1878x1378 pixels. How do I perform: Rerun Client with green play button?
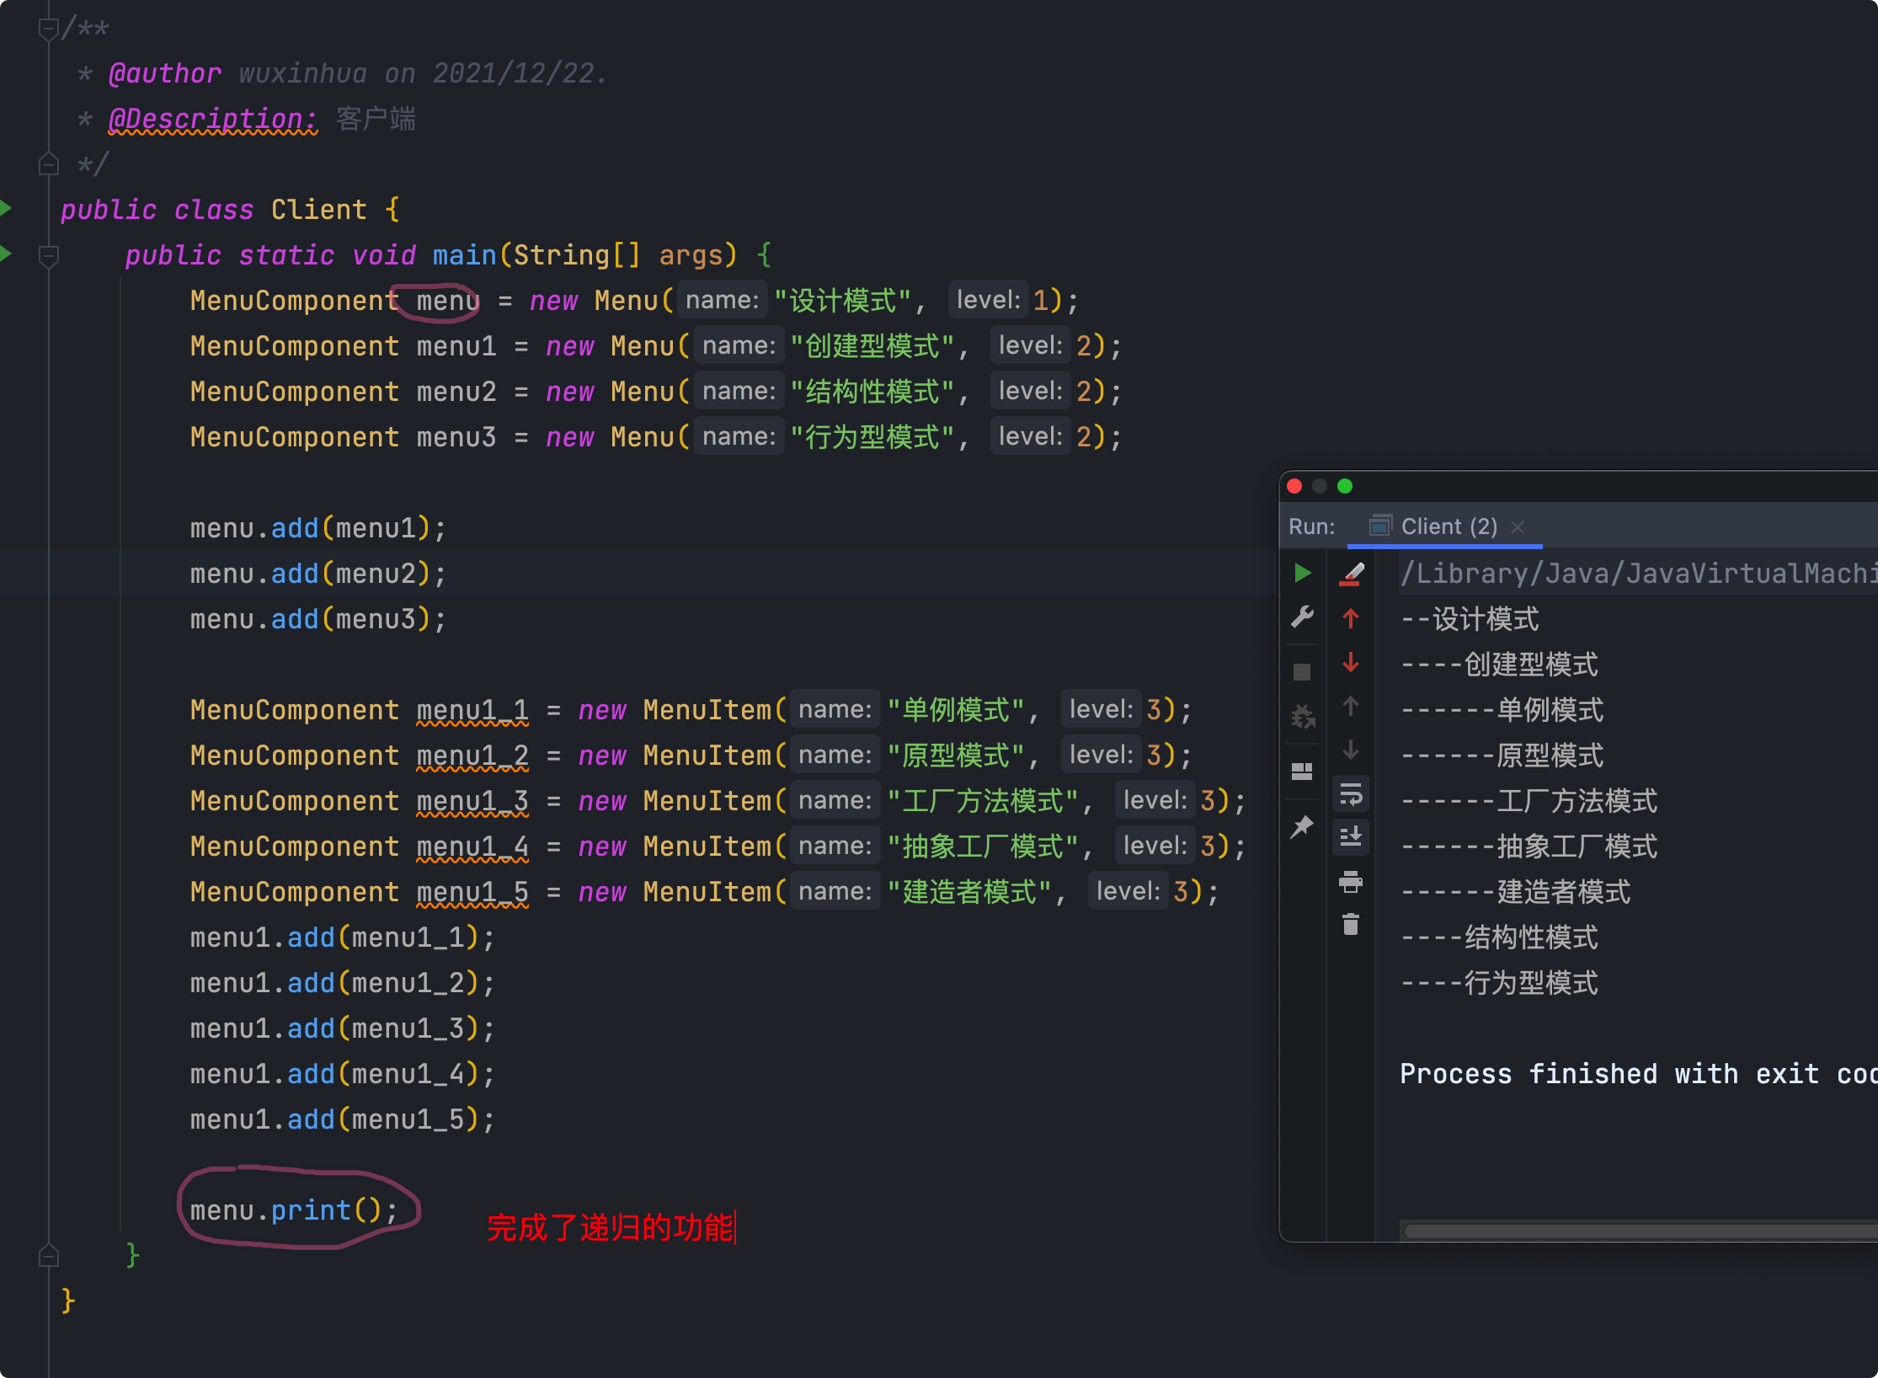(x=1302, y=574)
